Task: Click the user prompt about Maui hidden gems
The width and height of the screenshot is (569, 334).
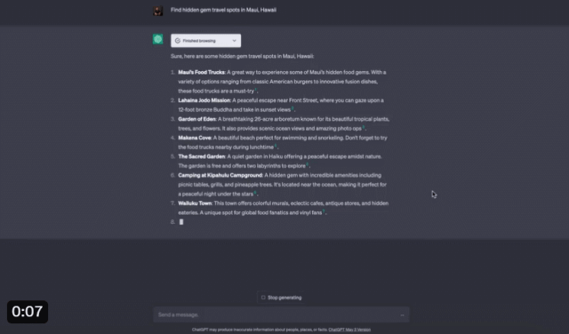Action: pyautogui.click(x=223, y=10)
